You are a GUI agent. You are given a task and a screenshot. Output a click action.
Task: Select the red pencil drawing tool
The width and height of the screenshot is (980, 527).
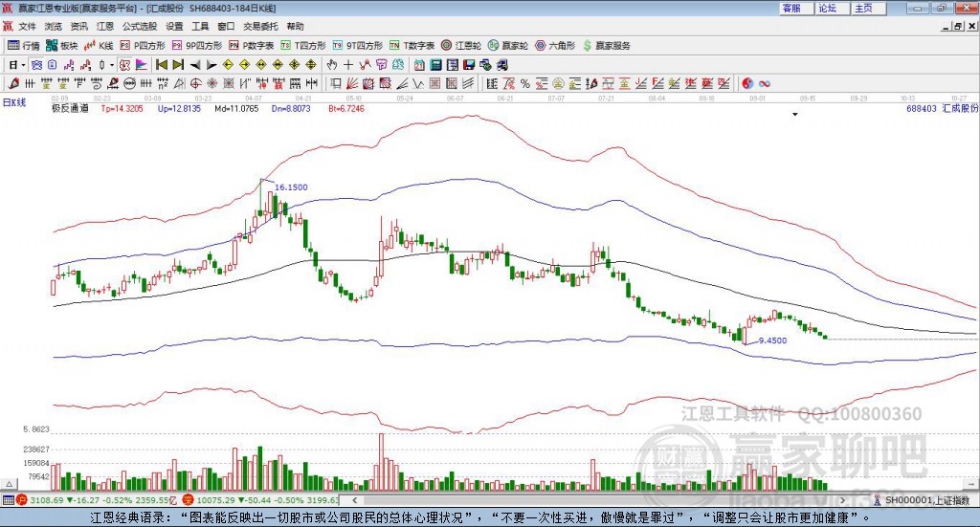click(x=13, y=83)
